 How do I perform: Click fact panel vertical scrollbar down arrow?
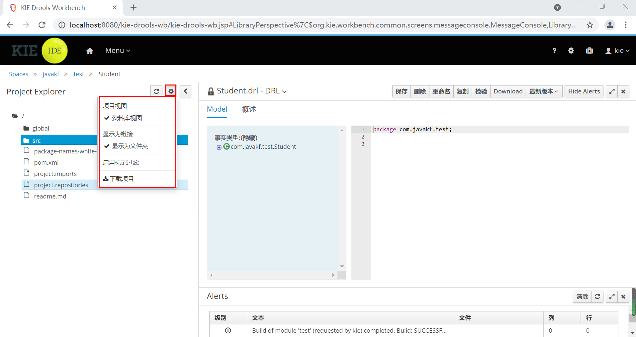[342, 266]
